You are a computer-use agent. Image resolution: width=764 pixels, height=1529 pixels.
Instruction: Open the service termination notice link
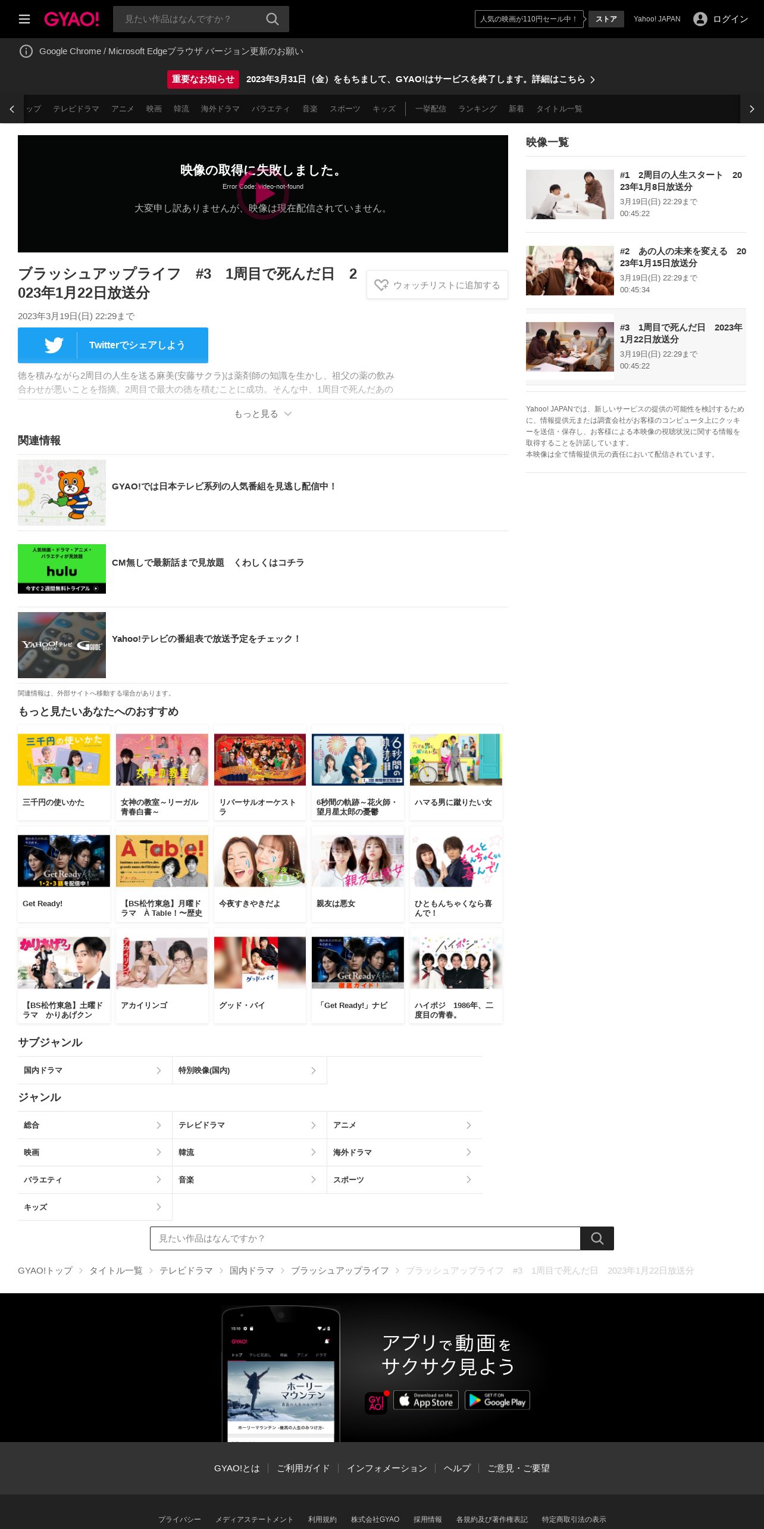(421, 79)
